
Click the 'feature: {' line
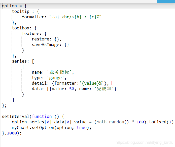(x=34, y=33)
